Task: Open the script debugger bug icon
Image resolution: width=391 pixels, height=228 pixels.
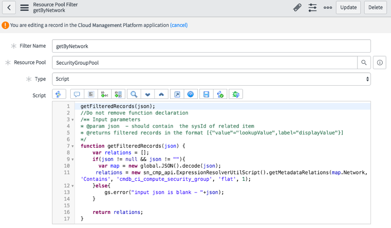Action: coord(235,94)
